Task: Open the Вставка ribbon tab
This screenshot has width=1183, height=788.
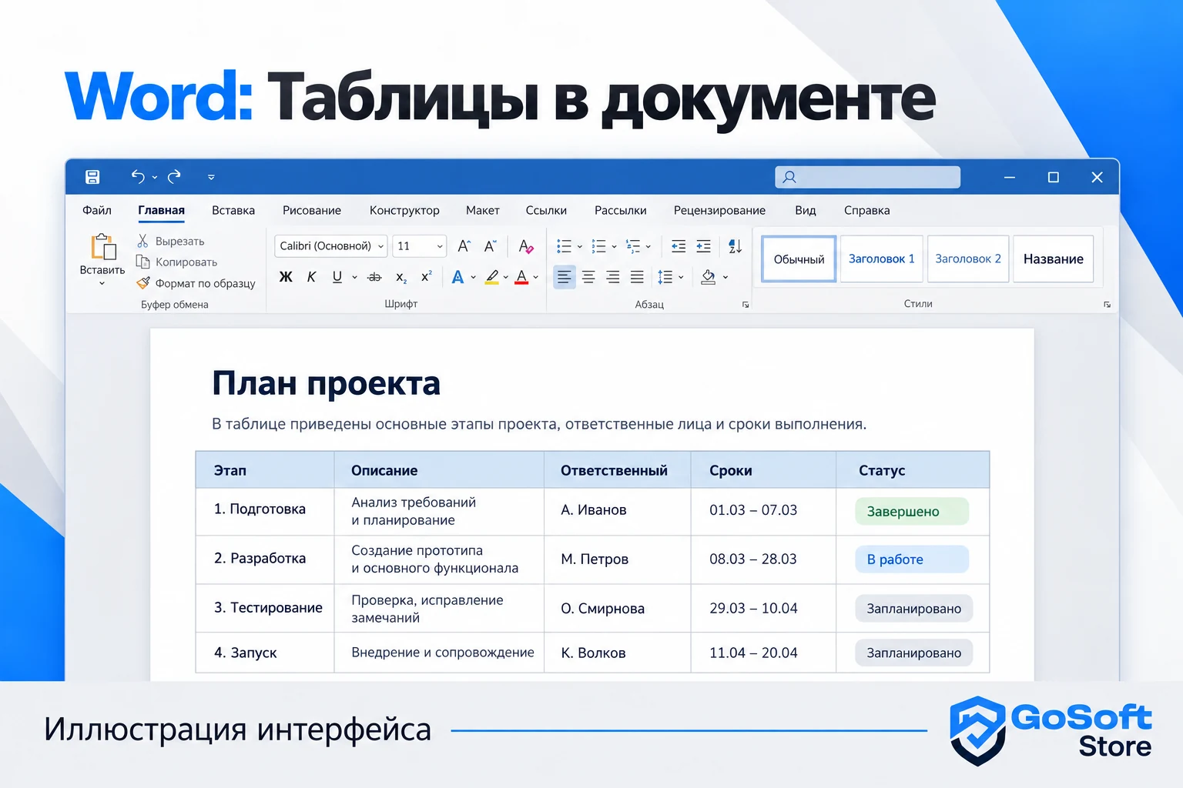Action: pyautogui.click(x=233, y=210)
